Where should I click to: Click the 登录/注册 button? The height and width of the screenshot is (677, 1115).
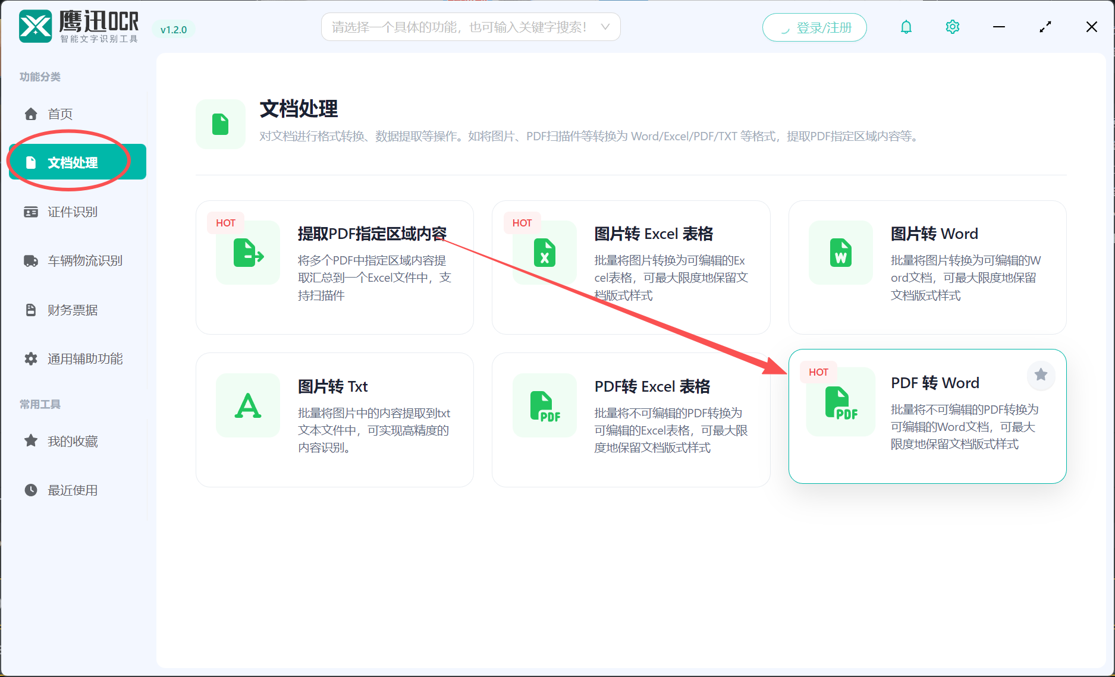814,27
